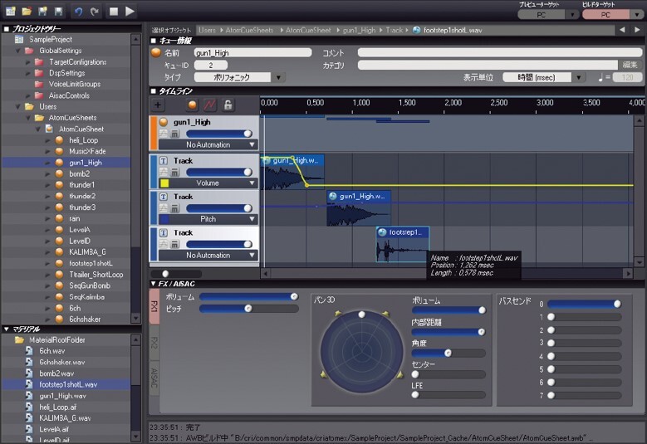Image resolution: width=647 pixels, height=444 pixels.
Task: Toggle the mute button on the gun1_High cue row
Action: (x=175, y=134)
